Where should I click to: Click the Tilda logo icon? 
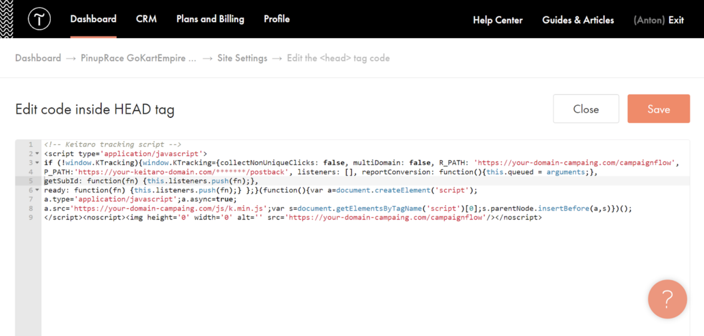coord(39,19)
